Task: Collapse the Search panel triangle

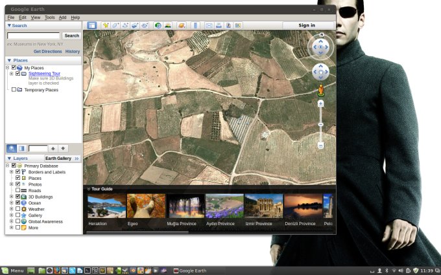Action: click(9, 25)
